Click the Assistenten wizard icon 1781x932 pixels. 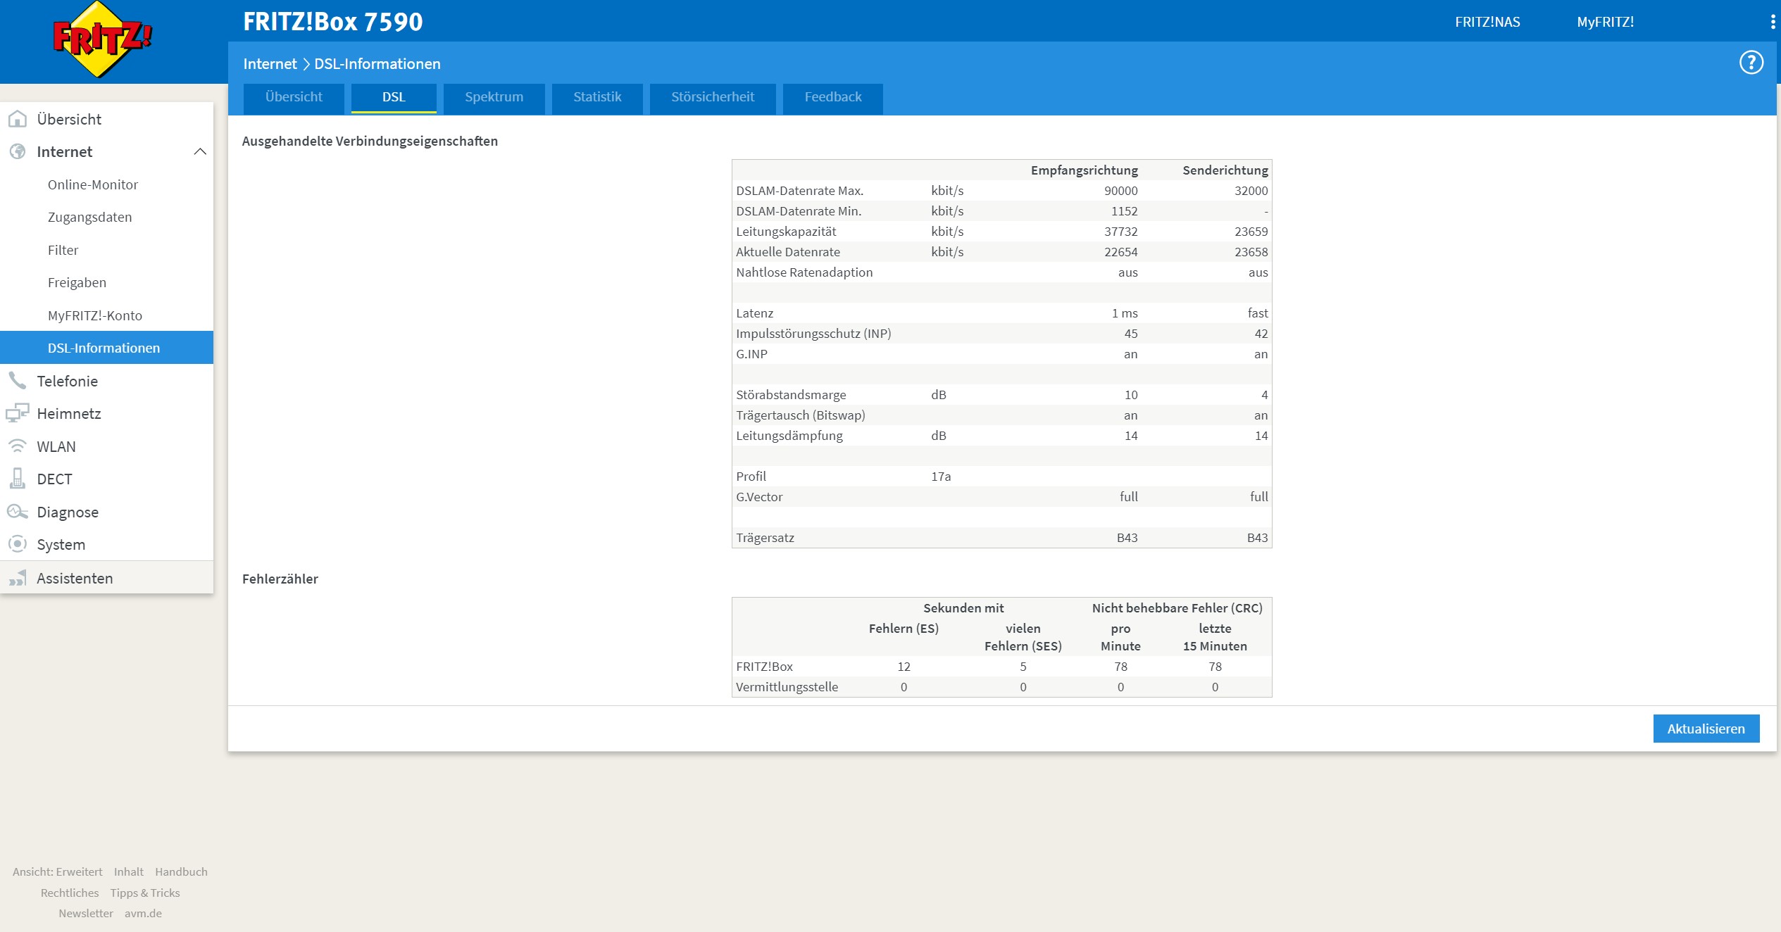18,578
